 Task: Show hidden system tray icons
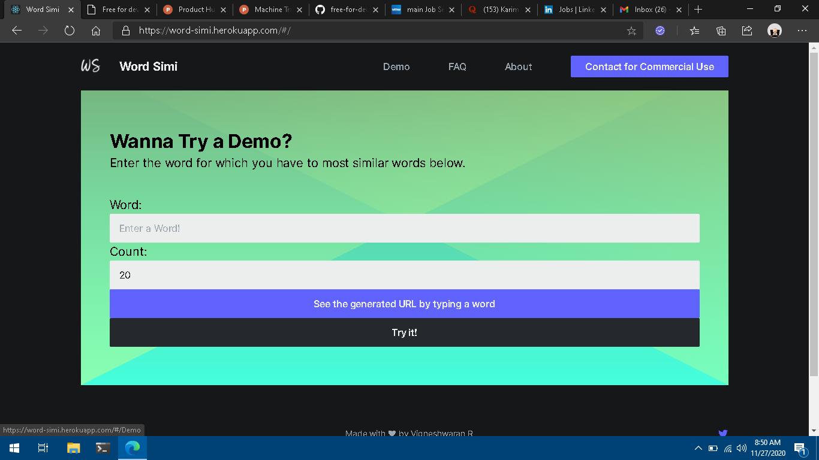pos(698,448)
